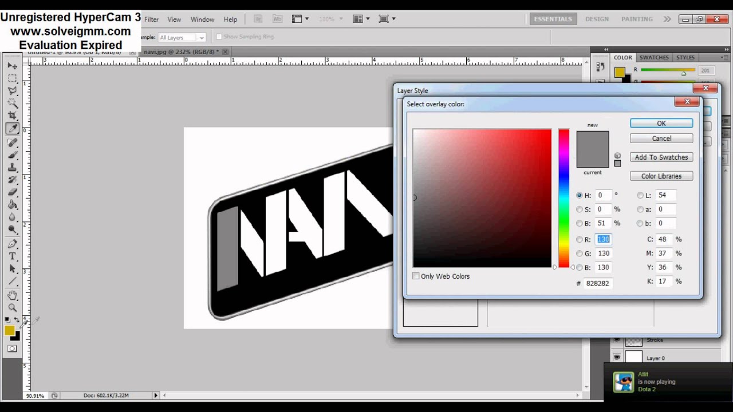Select the Horizontal Type tool

coord(12,256)
